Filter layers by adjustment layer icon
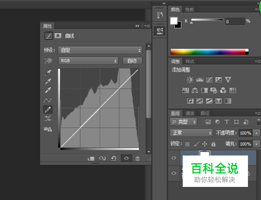This screenshot has height=200, width=261. pyautogui.click(x=218, y=122)
